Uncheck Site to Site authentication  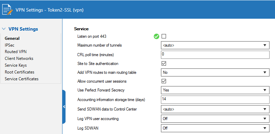tap(164, 64)
